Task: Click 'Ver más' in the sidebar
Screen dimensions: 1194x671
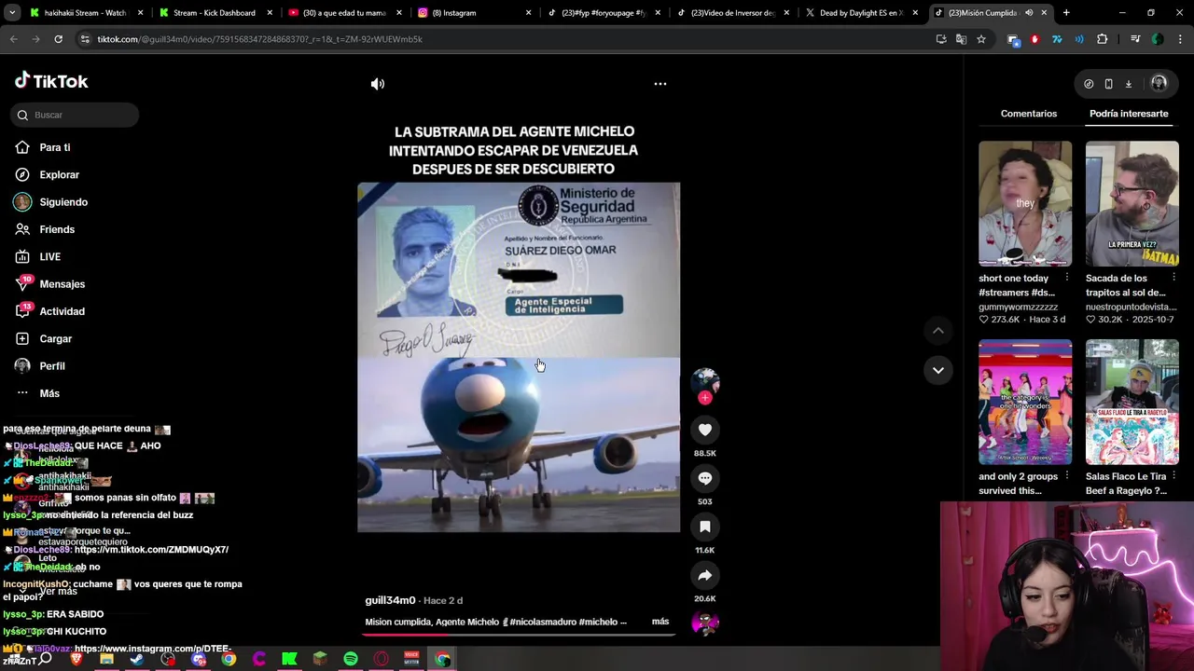Action: click(58, 592)
